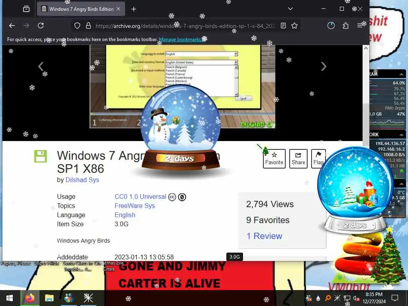Open the network status tray icon
Screen dimensions: 408x306
(347, 298)
